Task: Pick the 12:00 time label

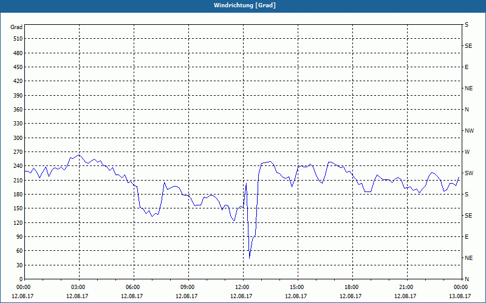Action: click(x=241, y=287)
